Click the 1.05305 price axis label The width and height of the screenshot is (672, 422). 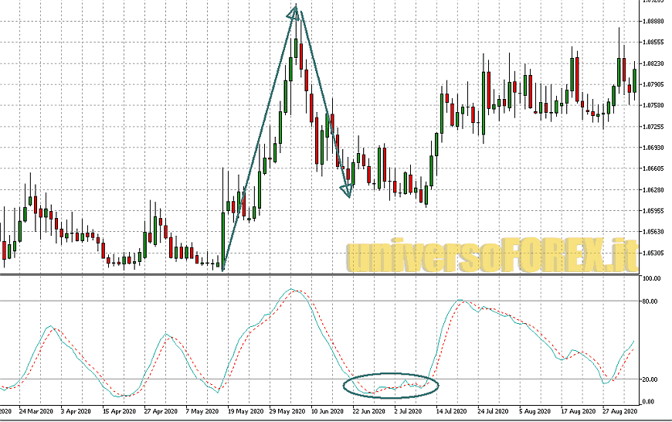point(655,253)
